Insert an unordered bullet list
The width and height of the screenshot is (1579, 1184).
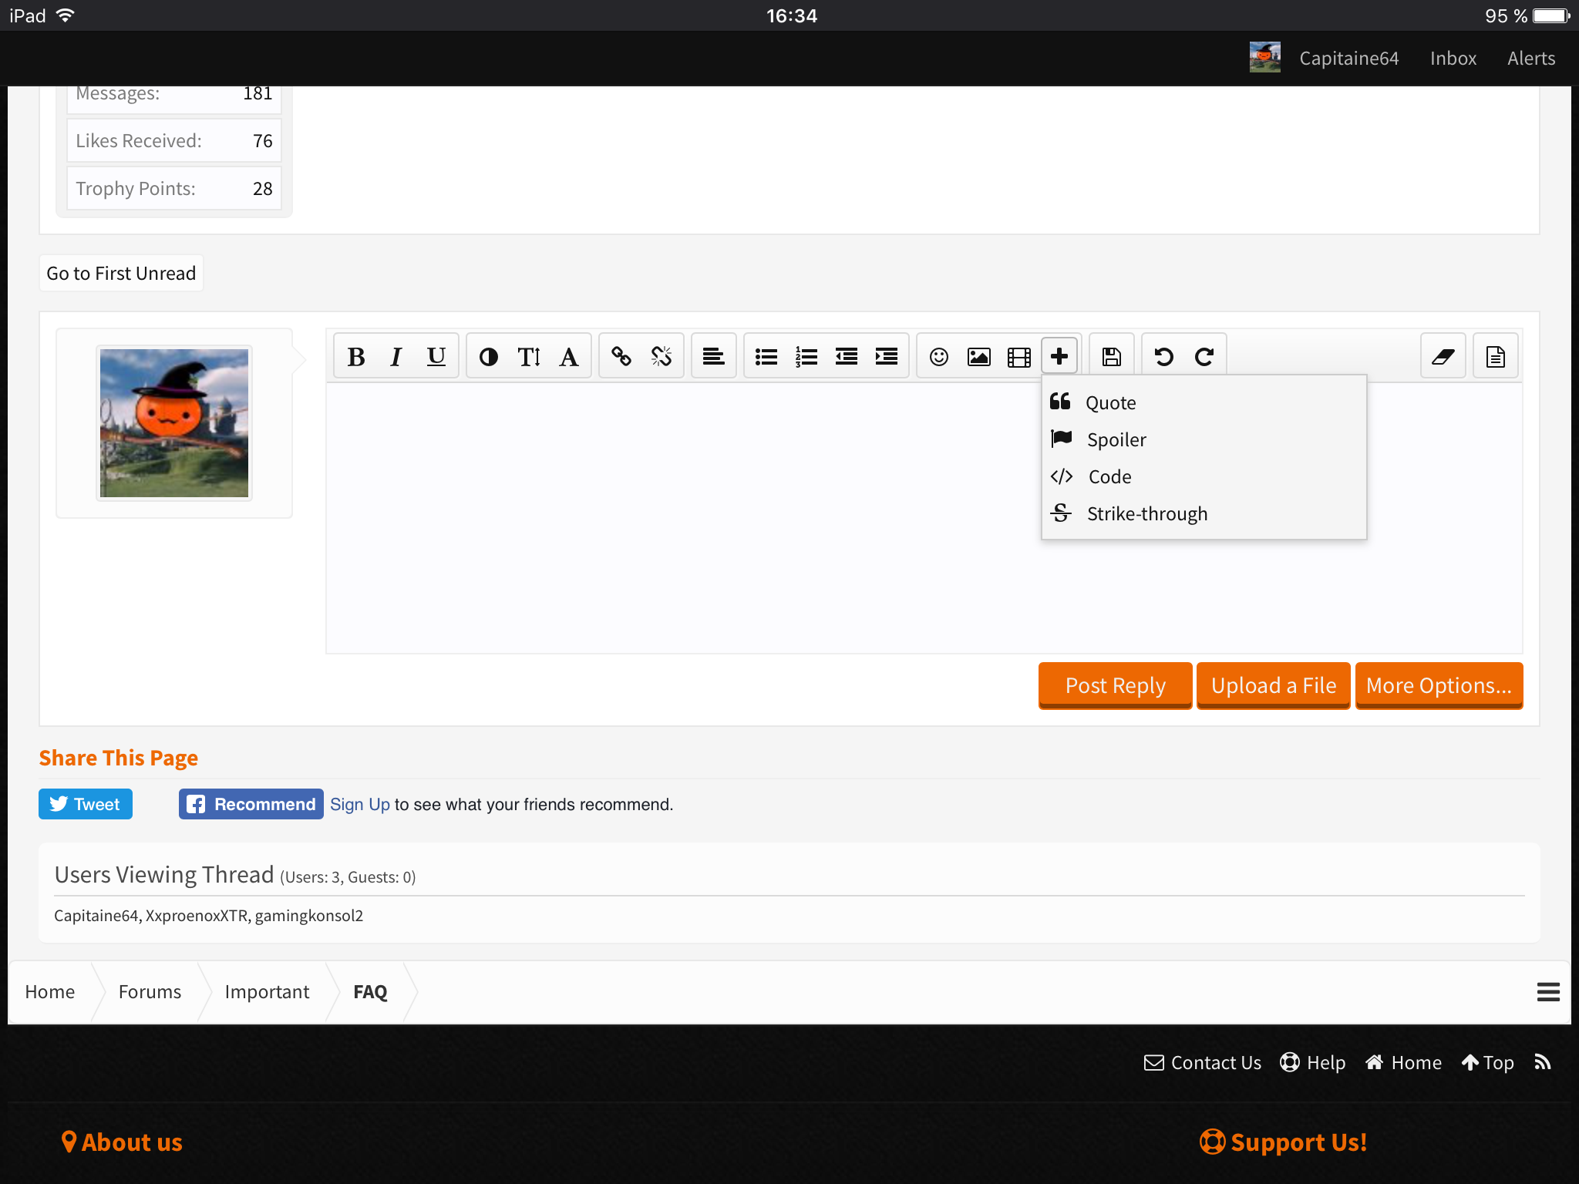(x=766, y=357)
